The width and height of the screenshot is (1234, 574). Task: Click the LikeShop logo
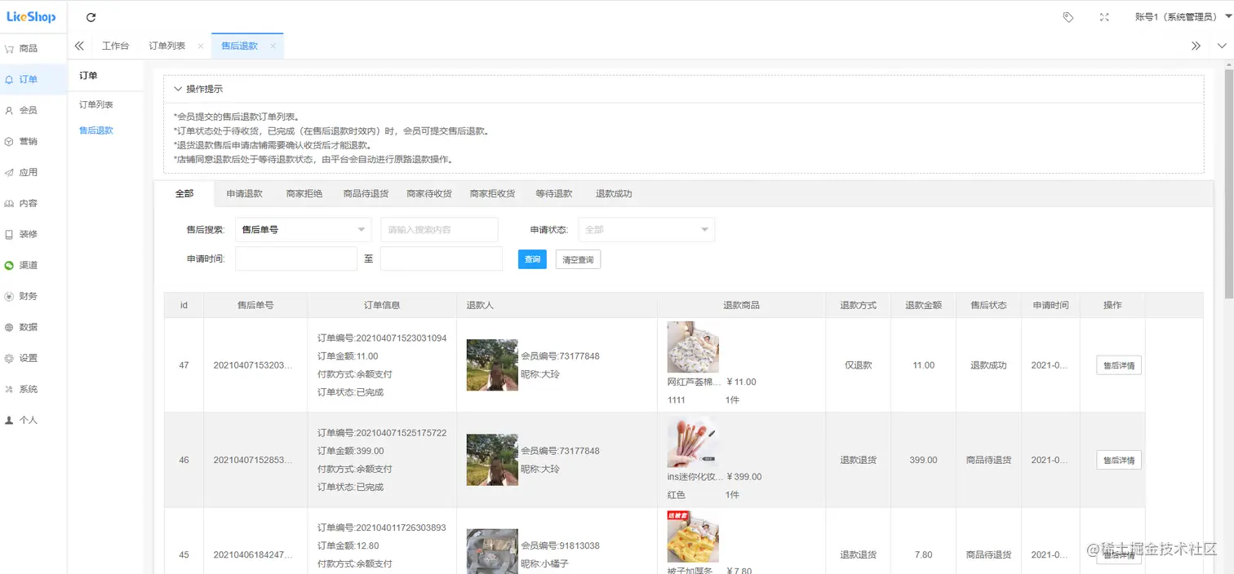pyautogui.click(x=31, y=16)
